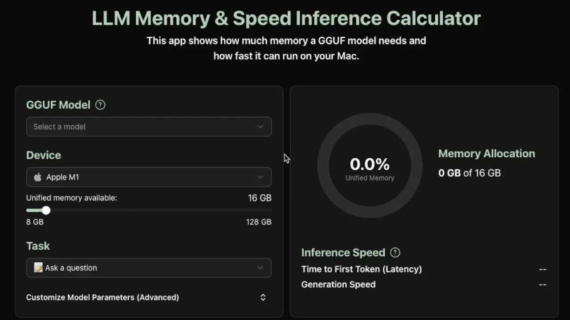Select the 0.0% value inside the gauge
The width and height of the screenshot is (570, 320).
[370, 164]
